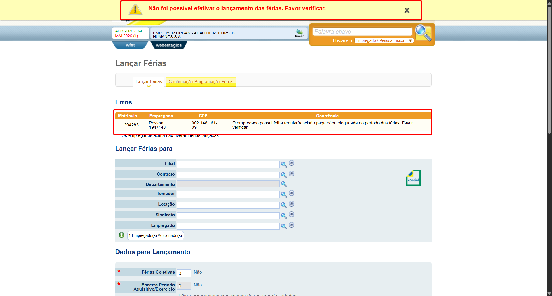Search Filial with magnifier icon
Screen dimensions: 552x296
[284, 164]
